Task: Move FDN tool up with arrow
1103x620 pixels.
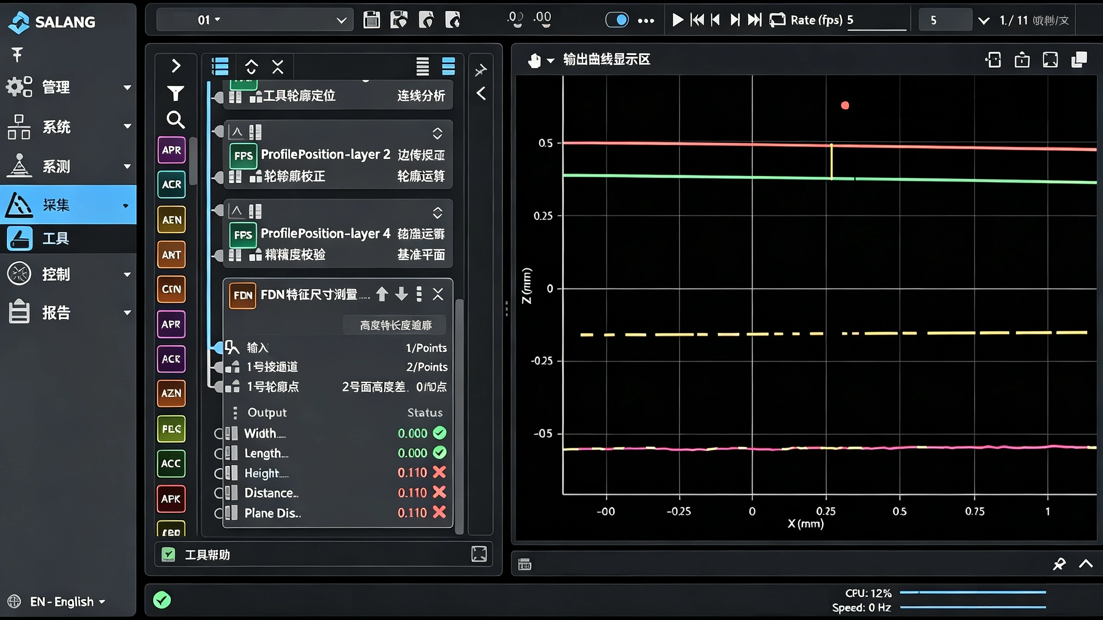Action: click(x=381, y=294)
